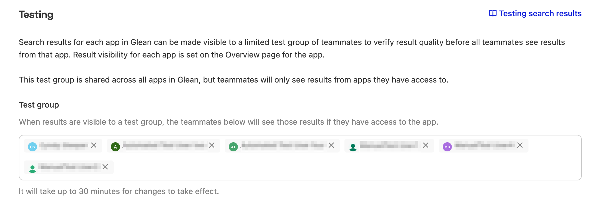Click the book icon beside Testing search results
The image size is (600, 210).
pyautogui.click(x=493, y=14)
